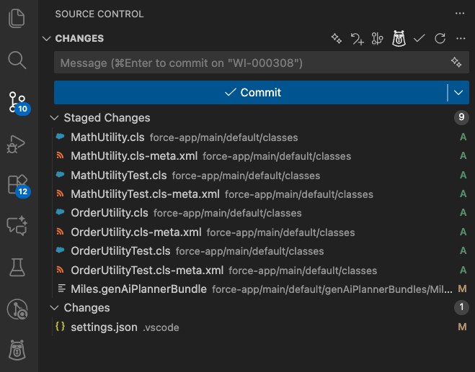Click the M status on settings.json row
Screen dimensions: 475x372
point(462,327)
